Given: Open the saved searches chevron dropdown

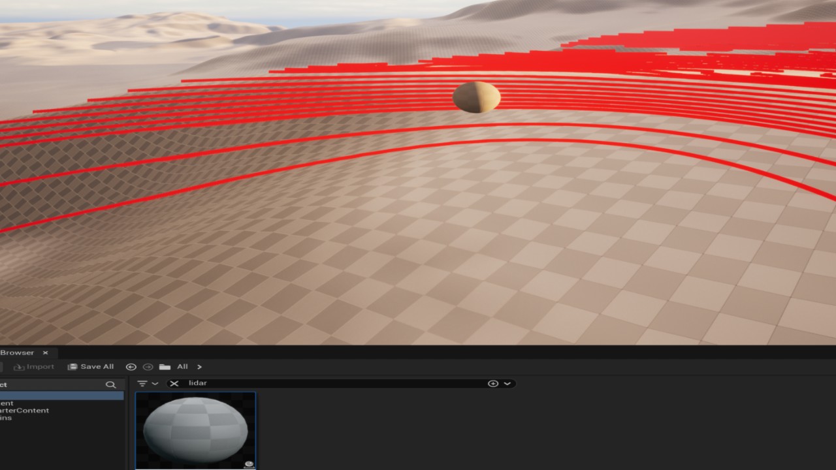Looking at the screenshot, I should point(507,384).
